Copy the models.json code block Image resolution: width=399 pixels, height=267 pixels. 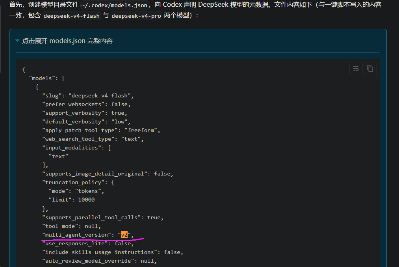[370, 69]
